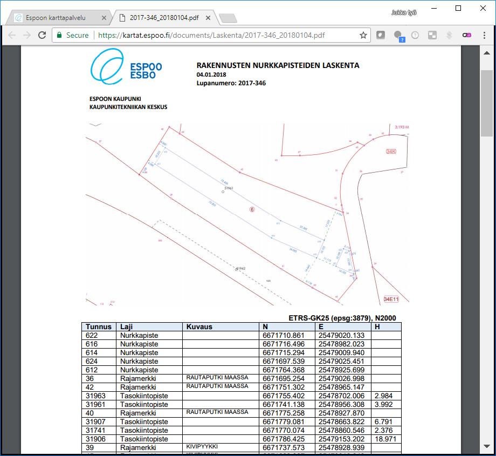Image resolution: width=496 pixels, height=456 pixels.
Task: Click the Tunnus column header
Action: (98, 327)
